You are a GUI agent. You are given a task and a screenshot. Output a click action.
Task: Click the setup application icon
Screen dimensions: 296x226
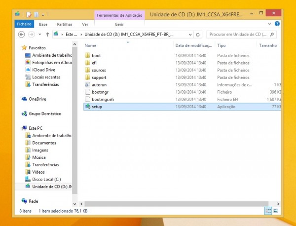pyautogui.click(x=88, y=107)
